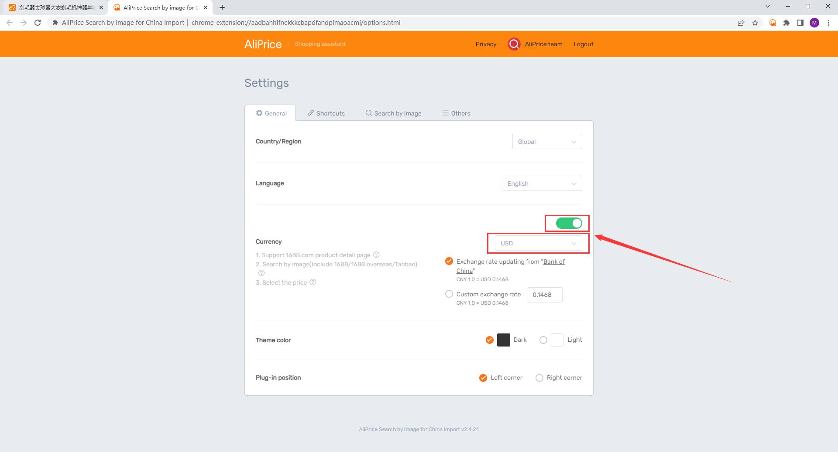Click the Plug-in position label
Image resolution: width=838 pixels, height=452 pixels.
pyautogui.click(x=278, y=377)
